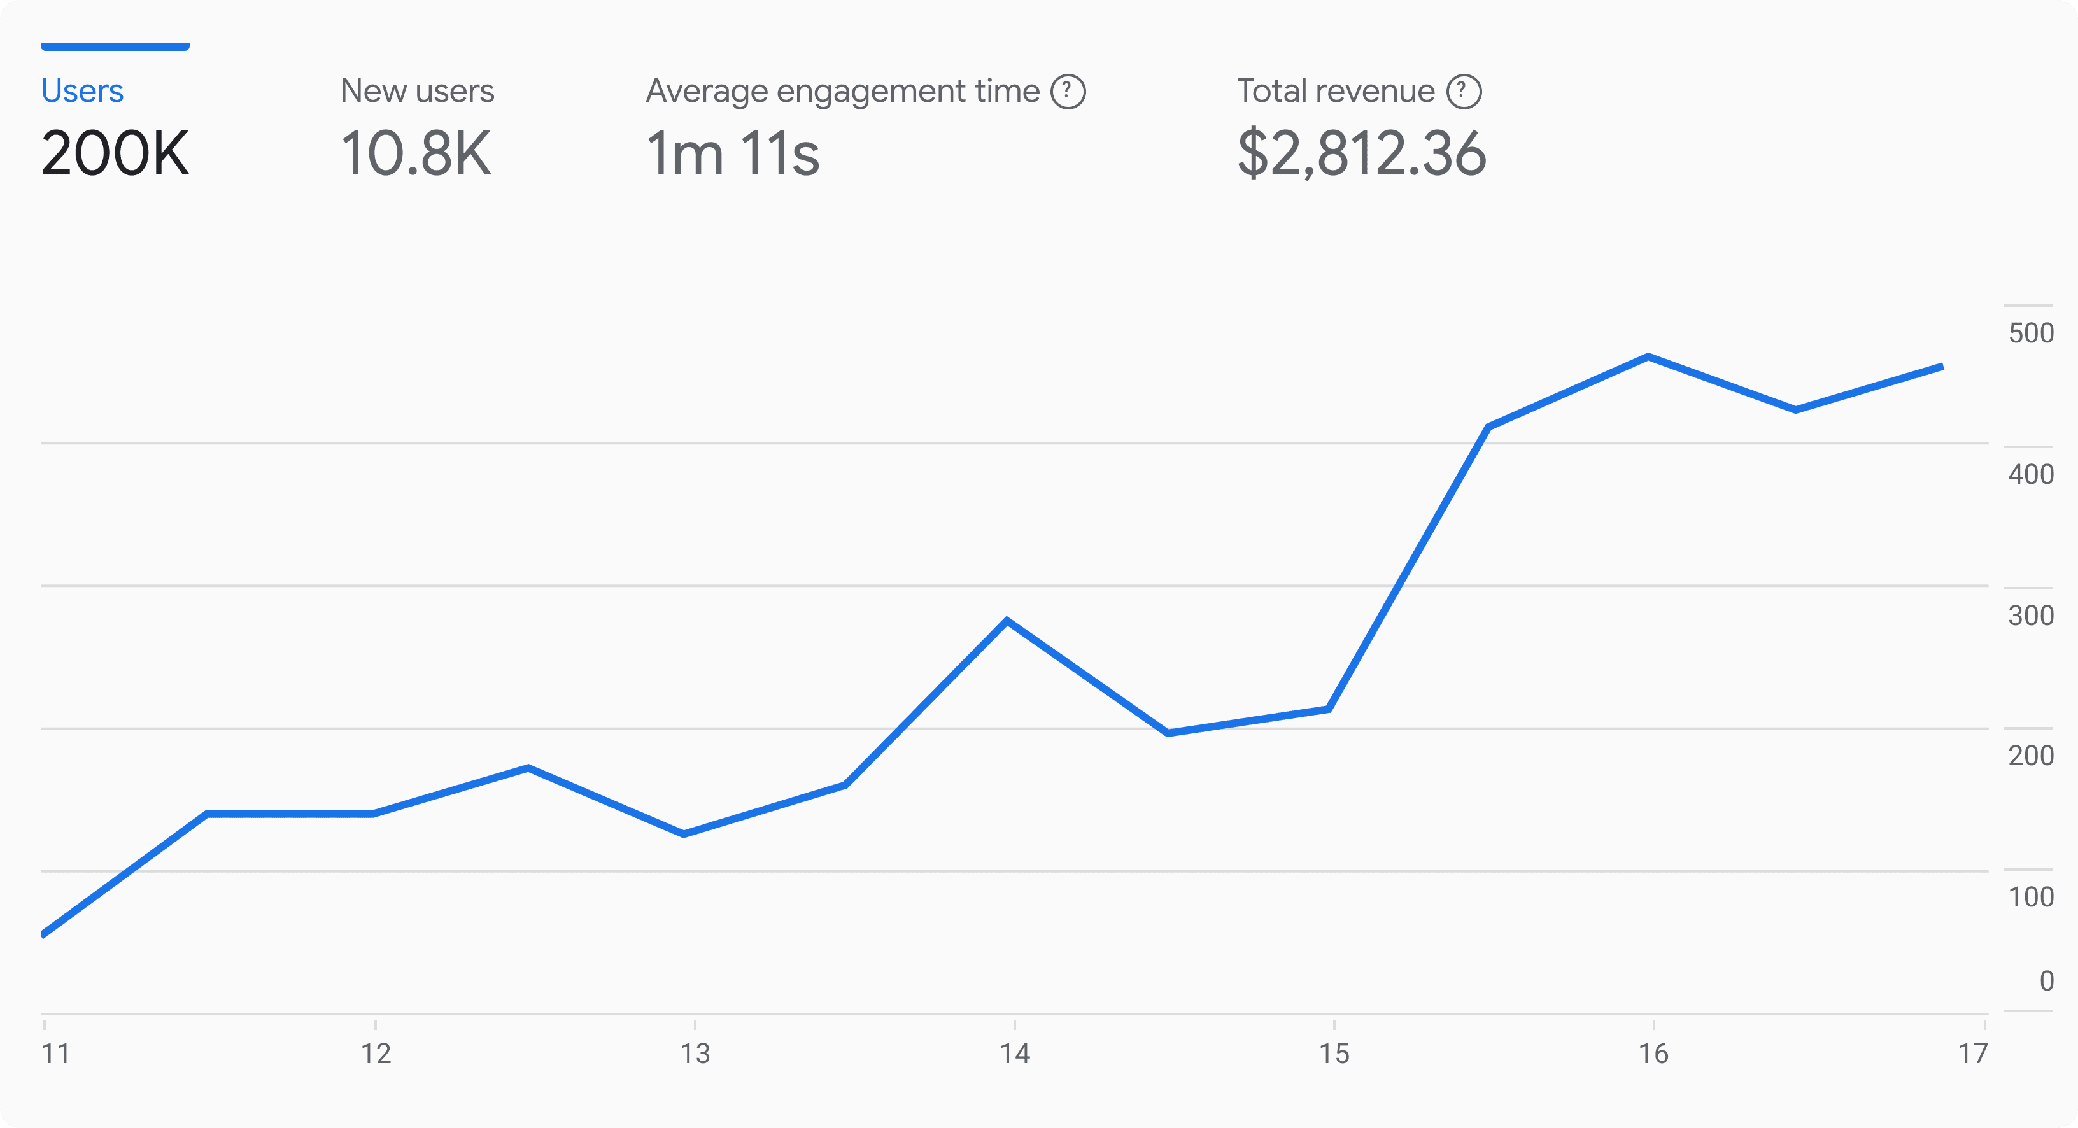The width and height of the screenshot is (2078, 1128).
Task: Click the blue selected-tab indicator bar
Action: (115, 47)
